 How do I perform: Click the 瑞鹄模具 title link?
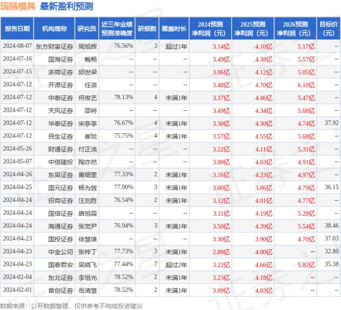(18, 7)
